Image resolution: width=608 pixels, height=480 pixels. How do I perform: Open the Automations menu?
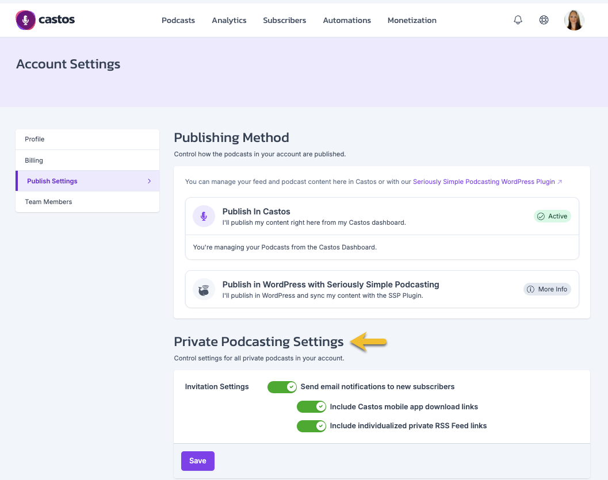347,20
